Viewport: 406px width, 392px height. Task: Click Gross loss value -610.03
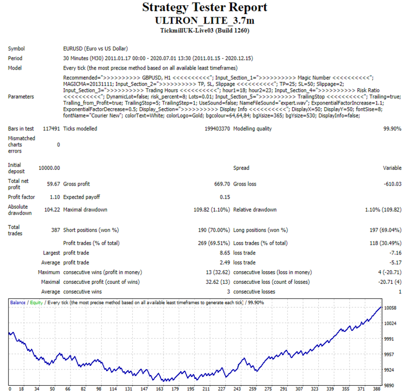tap(392, 184)
